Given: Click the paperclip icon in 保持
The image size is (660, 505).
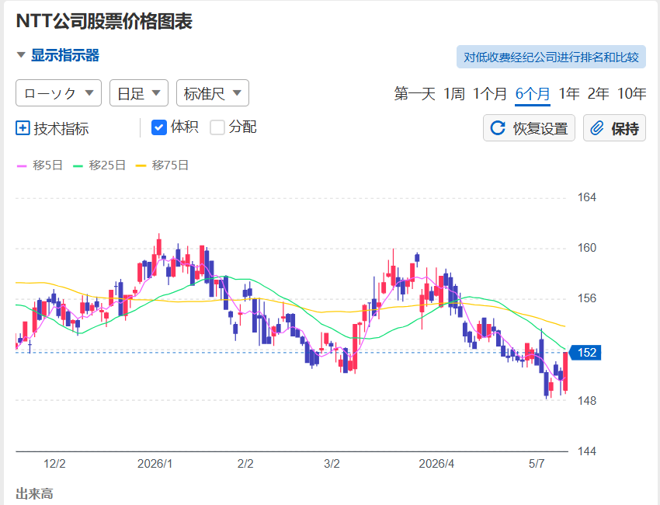Looking at the screenshot, I should tap(597, 128).
